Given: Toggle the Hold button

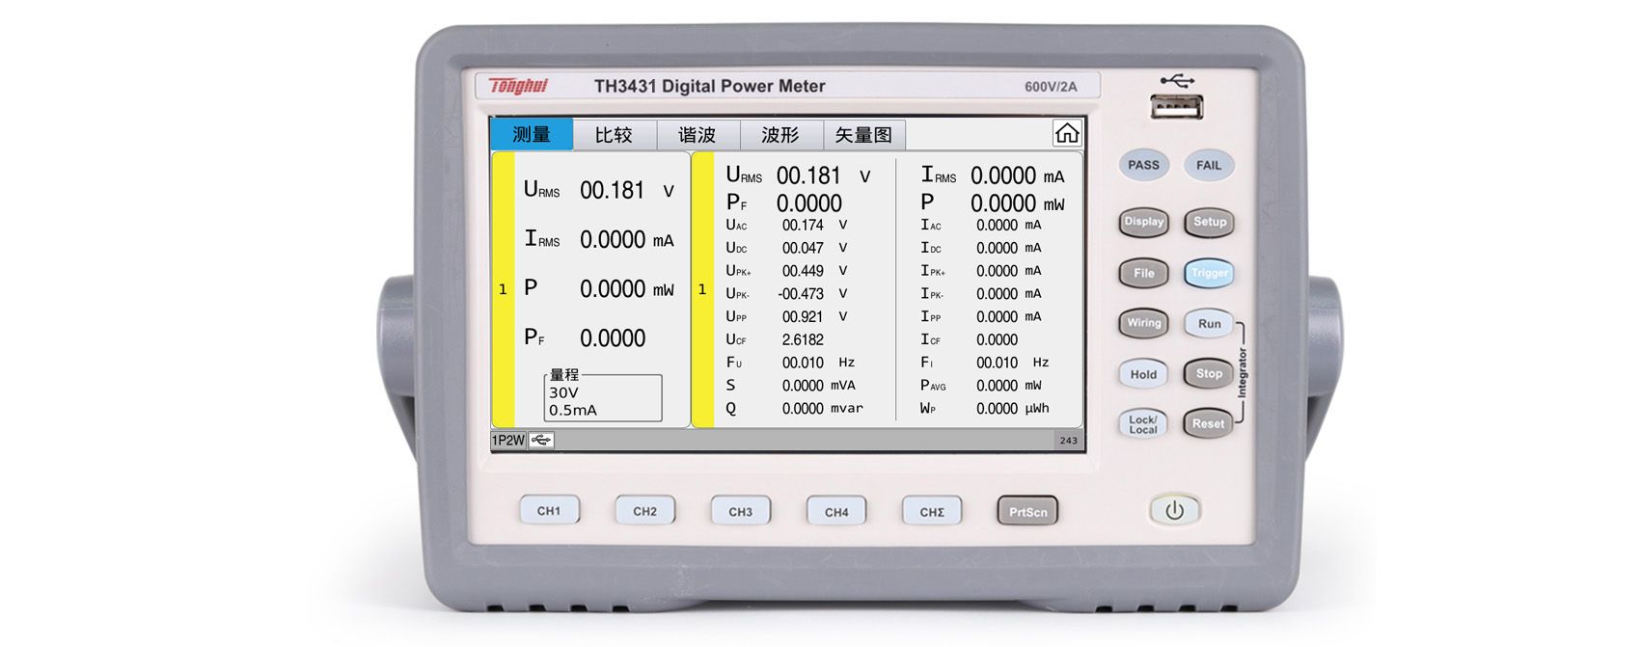Looking at the screenshot, I should pos(1143,374).
